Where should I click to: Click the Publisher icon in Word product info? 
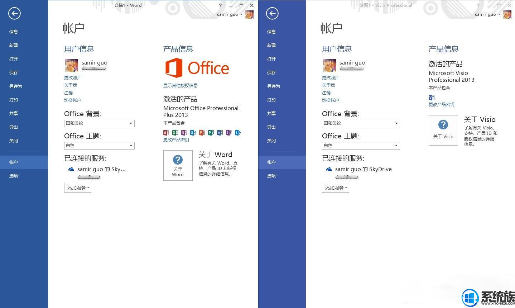(211, 133)
